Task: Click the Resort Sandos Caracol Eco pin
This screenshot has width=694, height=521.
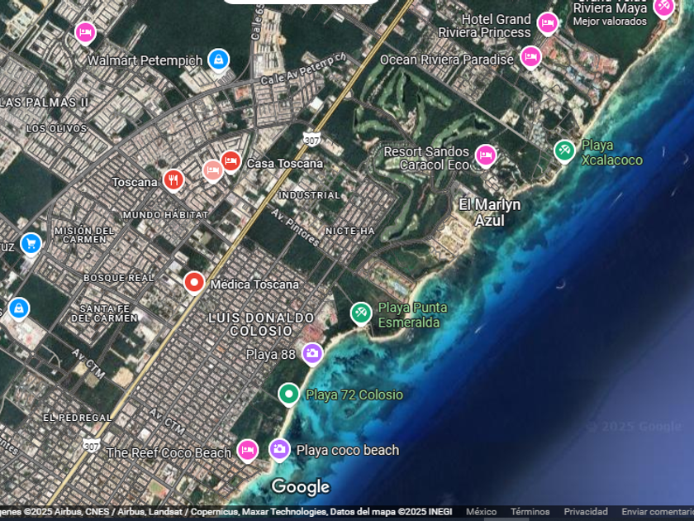Action: (x=486, y=155)
